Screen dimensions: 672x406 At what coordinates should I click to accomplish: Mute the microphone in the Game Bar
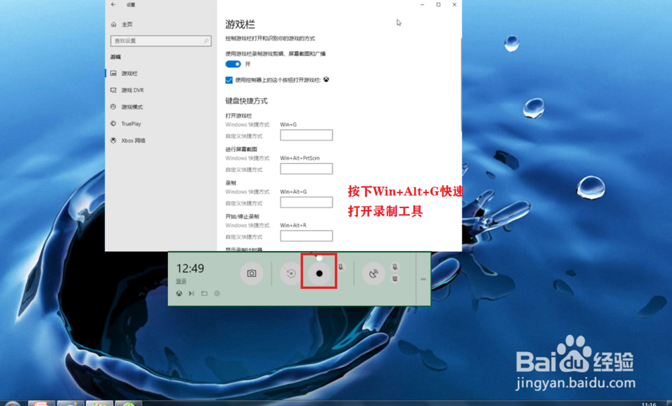pyautogui.click(x=341, y=267)
